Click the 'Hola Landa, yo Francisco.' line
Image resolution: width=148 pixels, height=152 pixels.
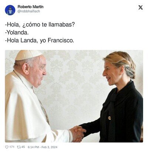40,40
